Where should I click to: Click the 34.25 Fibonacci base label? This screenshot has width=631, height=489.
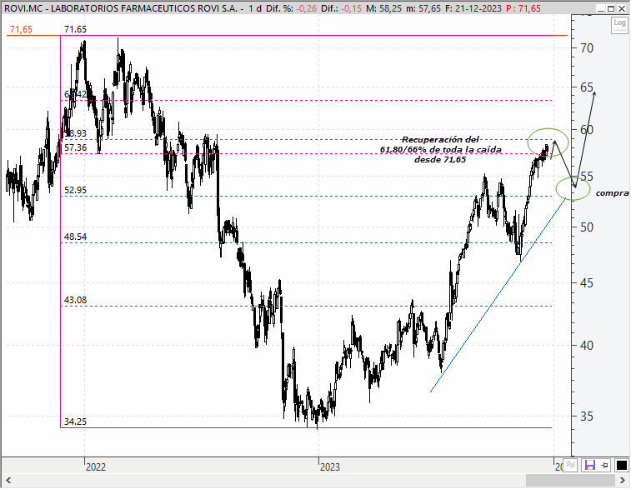tap(75, 422)
